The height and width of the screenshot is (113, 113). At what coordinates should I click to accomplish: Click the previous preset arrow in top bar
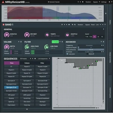[78, 2]
